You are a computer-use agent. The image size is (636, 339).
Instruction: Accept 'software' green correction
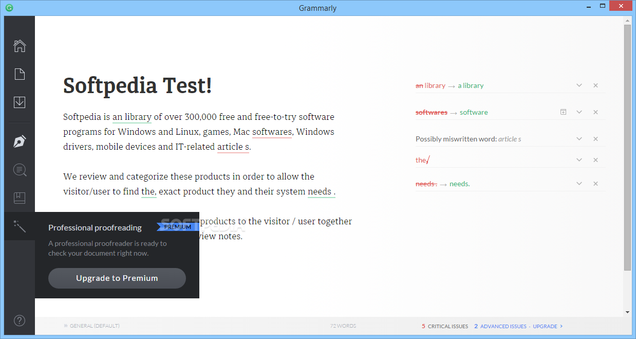(x=474, y=112)
